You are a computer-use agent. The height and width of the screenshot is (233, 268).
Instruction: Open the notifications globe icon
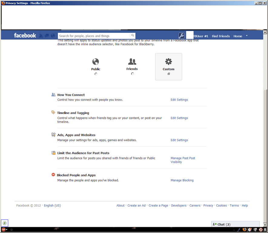pyautogui.click(x=53, y=35)
